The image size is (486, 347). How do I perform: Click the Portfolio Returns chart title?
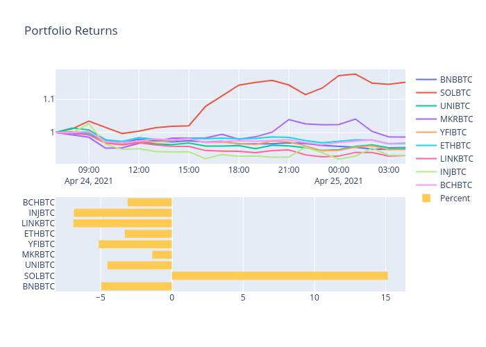point(71,31)
